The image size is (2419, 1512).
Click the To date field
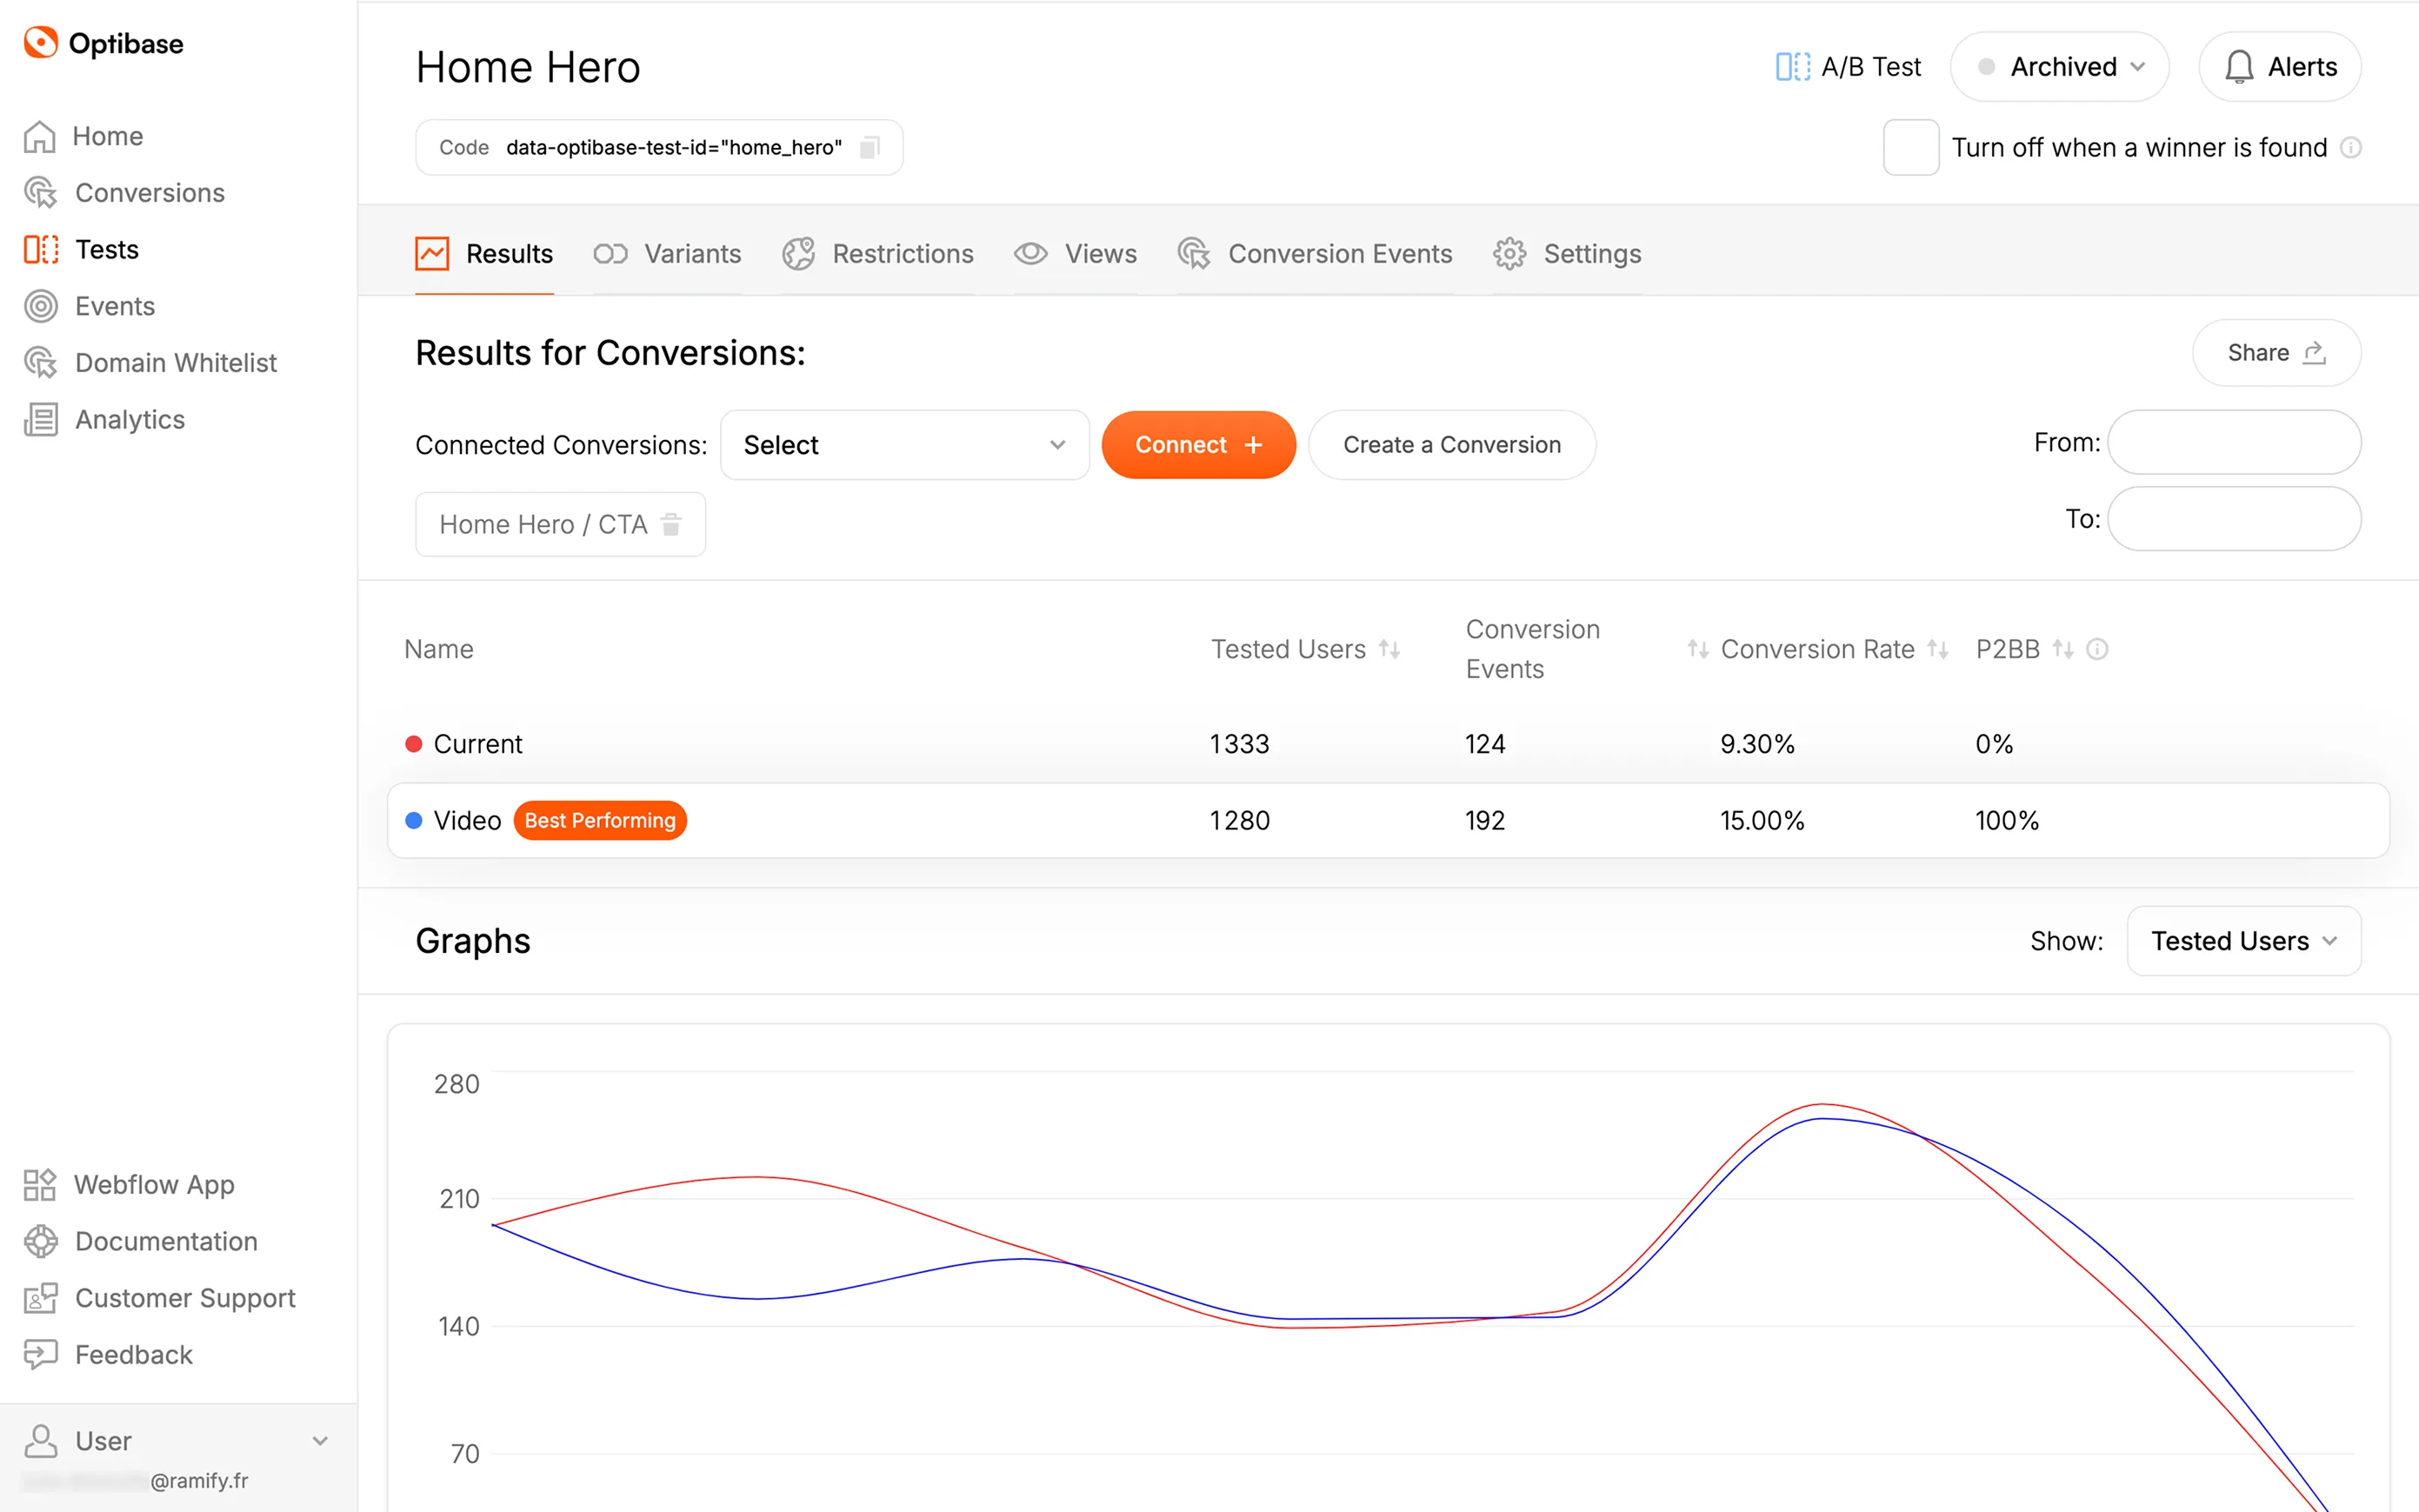(2233, 519)
